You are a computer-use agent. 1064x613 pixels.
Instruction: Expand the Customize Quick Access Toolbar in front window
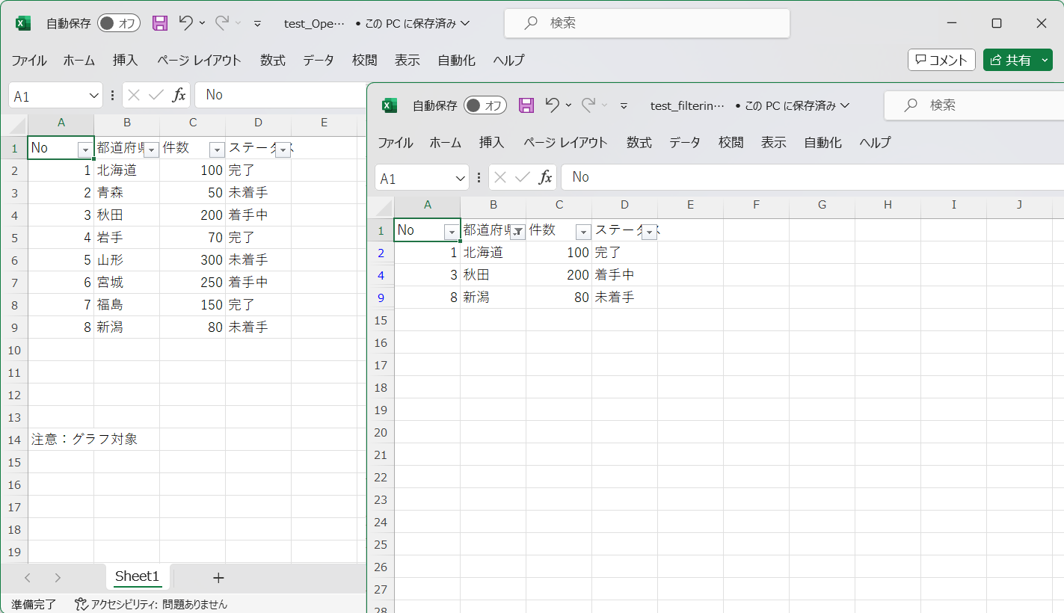(624, 105)
